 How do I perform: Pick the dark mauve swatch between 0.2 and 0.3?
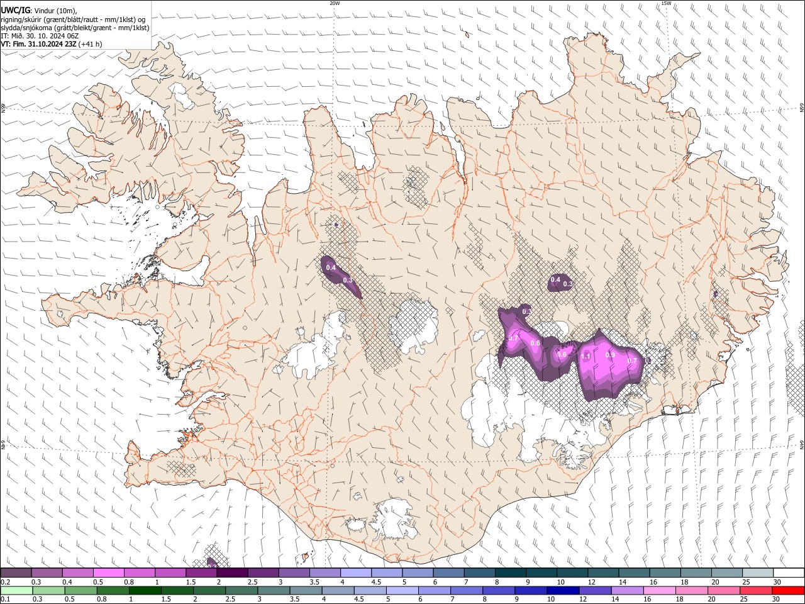[x=16, y=573]
